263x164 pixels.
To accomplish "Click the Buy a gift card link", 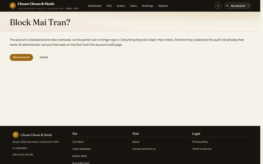I will [81, 163].
